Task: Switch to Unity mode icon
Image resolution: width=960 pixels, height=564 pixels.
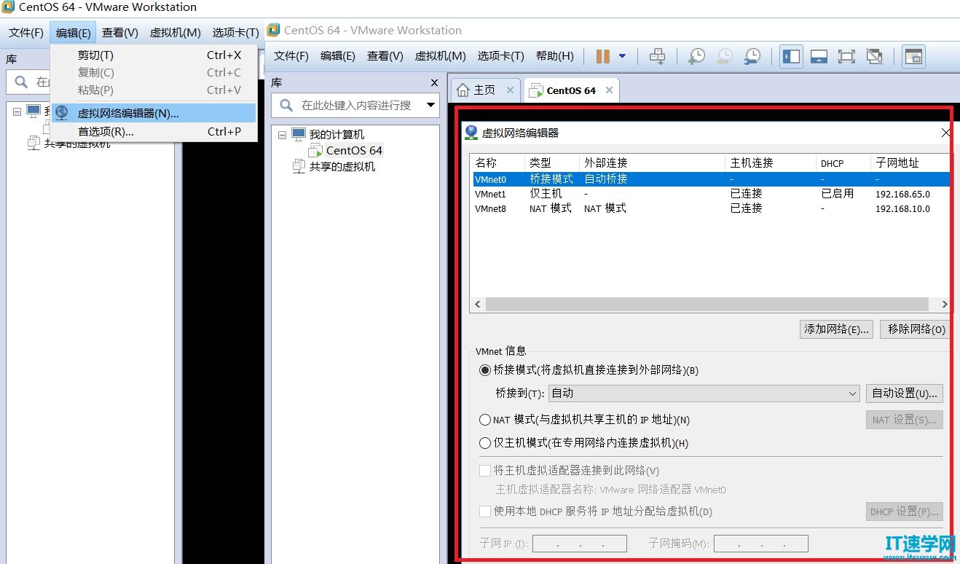Action: [874, 56]
